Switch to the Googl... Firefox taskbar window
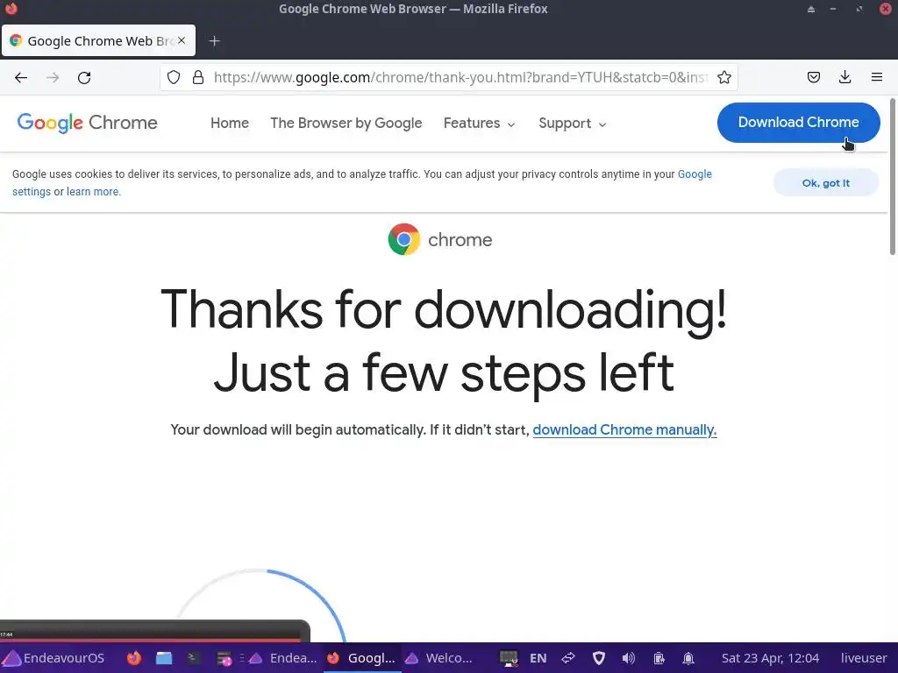Viewport: 898px width, 673px height. tap(361, 658)
